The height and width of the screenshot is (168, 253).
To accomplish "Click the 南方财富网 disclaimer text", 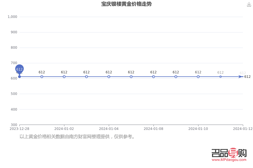I will (77, 137).
